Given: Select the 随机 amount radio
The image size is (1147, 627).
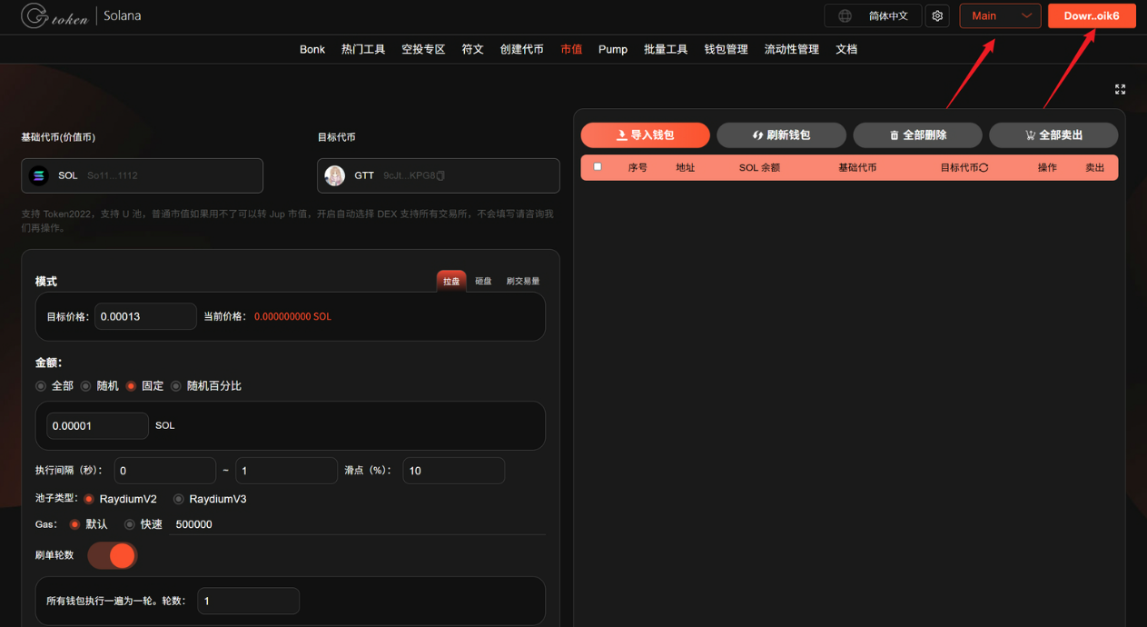Looking at the screenshot, I should point(86,386).
